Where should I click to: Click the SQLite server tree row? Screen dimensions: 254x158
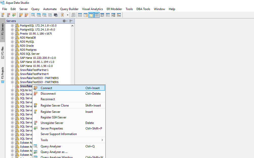tap(26, 90)
